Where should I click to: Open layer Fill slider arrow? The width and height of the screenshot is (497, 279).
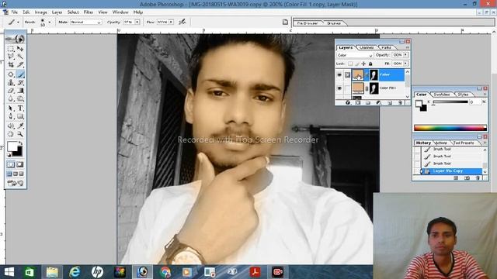[405, 64]
